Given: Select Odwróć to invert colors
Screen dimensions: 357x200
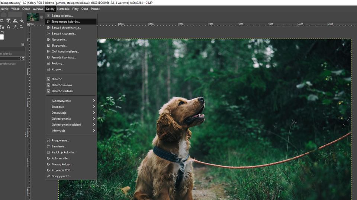Looking at the screenshot, I should click(57, 79).
